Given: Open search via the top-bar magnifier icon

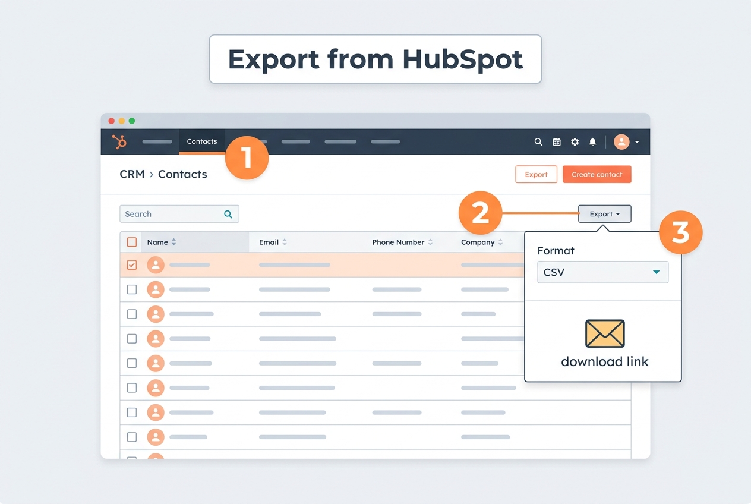Looking at the screenshot, I should (x=538, y=142).
